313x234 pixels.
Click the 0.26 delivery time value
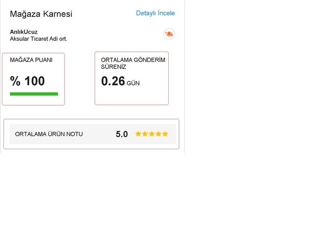pyautogui.click(x=113, y=81)
